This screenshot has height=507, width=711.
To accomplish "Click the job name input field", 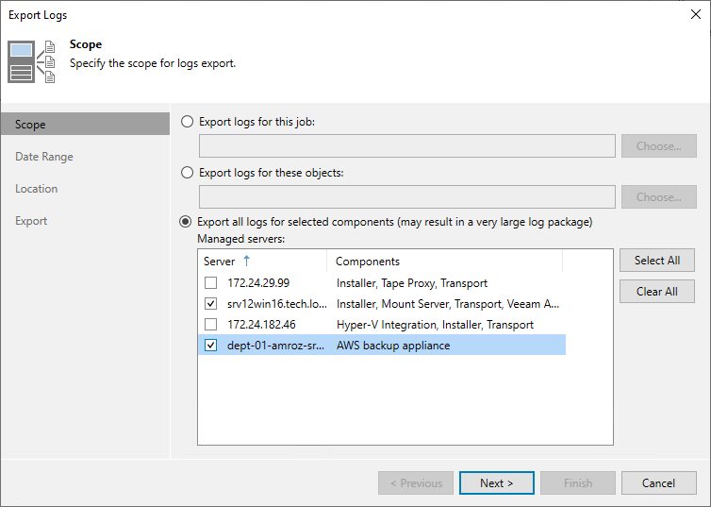I will click(406, 146).
